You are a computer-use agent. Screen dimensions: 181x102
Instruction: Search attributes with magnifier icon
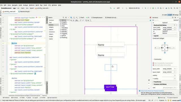(173, 18)
